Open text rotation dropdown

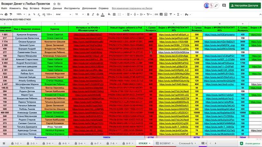149,15
